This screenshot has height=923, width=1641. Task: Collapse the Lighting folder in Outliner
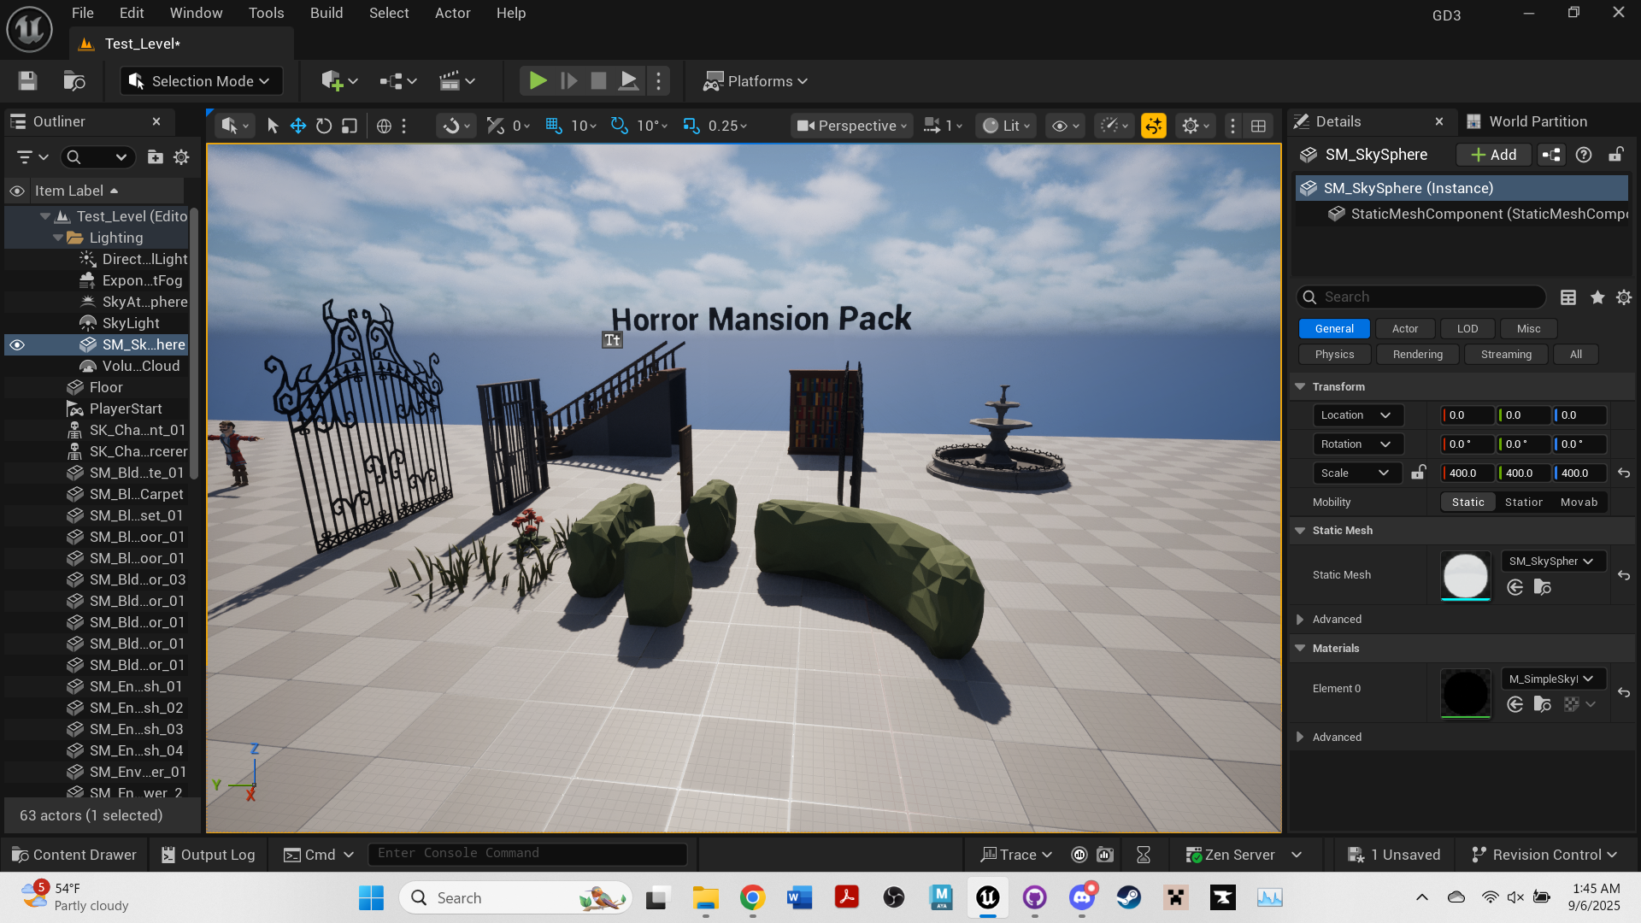tap(58, 238)
